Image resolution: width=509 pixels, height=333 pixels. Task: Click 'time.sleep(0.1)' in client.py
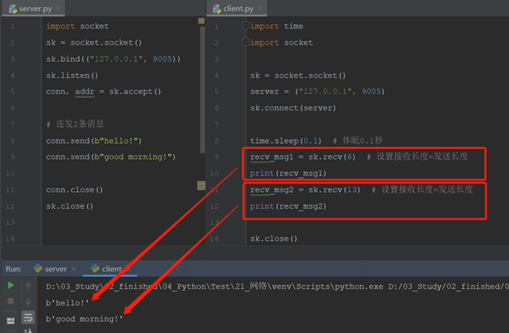285,141
